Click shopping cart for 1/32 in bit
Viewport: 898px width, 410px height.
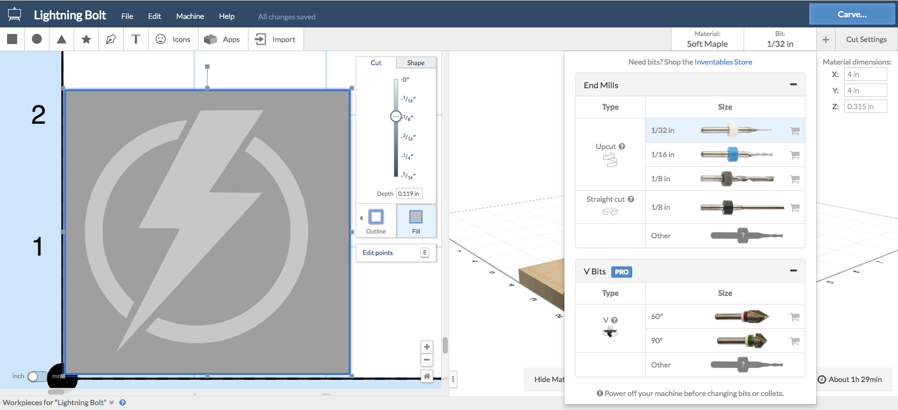click(x=794, y=131)
